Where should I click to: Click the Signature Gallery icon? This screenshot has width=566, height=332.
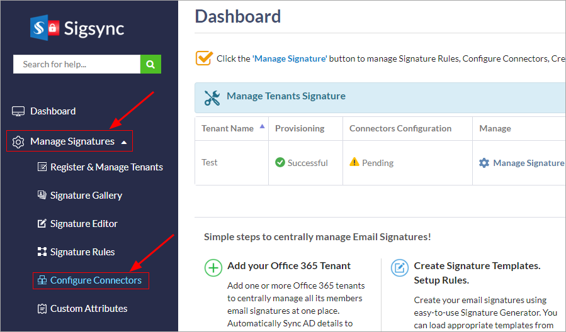42,196
